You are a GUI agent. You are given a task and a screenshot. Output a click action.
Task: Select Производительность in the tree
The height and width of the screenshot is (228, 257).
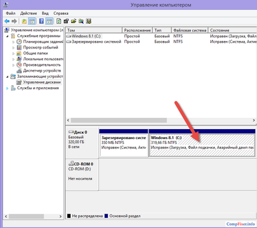pos(42,65)
